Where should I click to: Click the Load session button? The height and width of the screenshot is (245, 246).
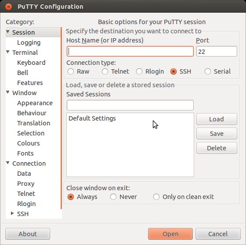(x=217, y=119)
